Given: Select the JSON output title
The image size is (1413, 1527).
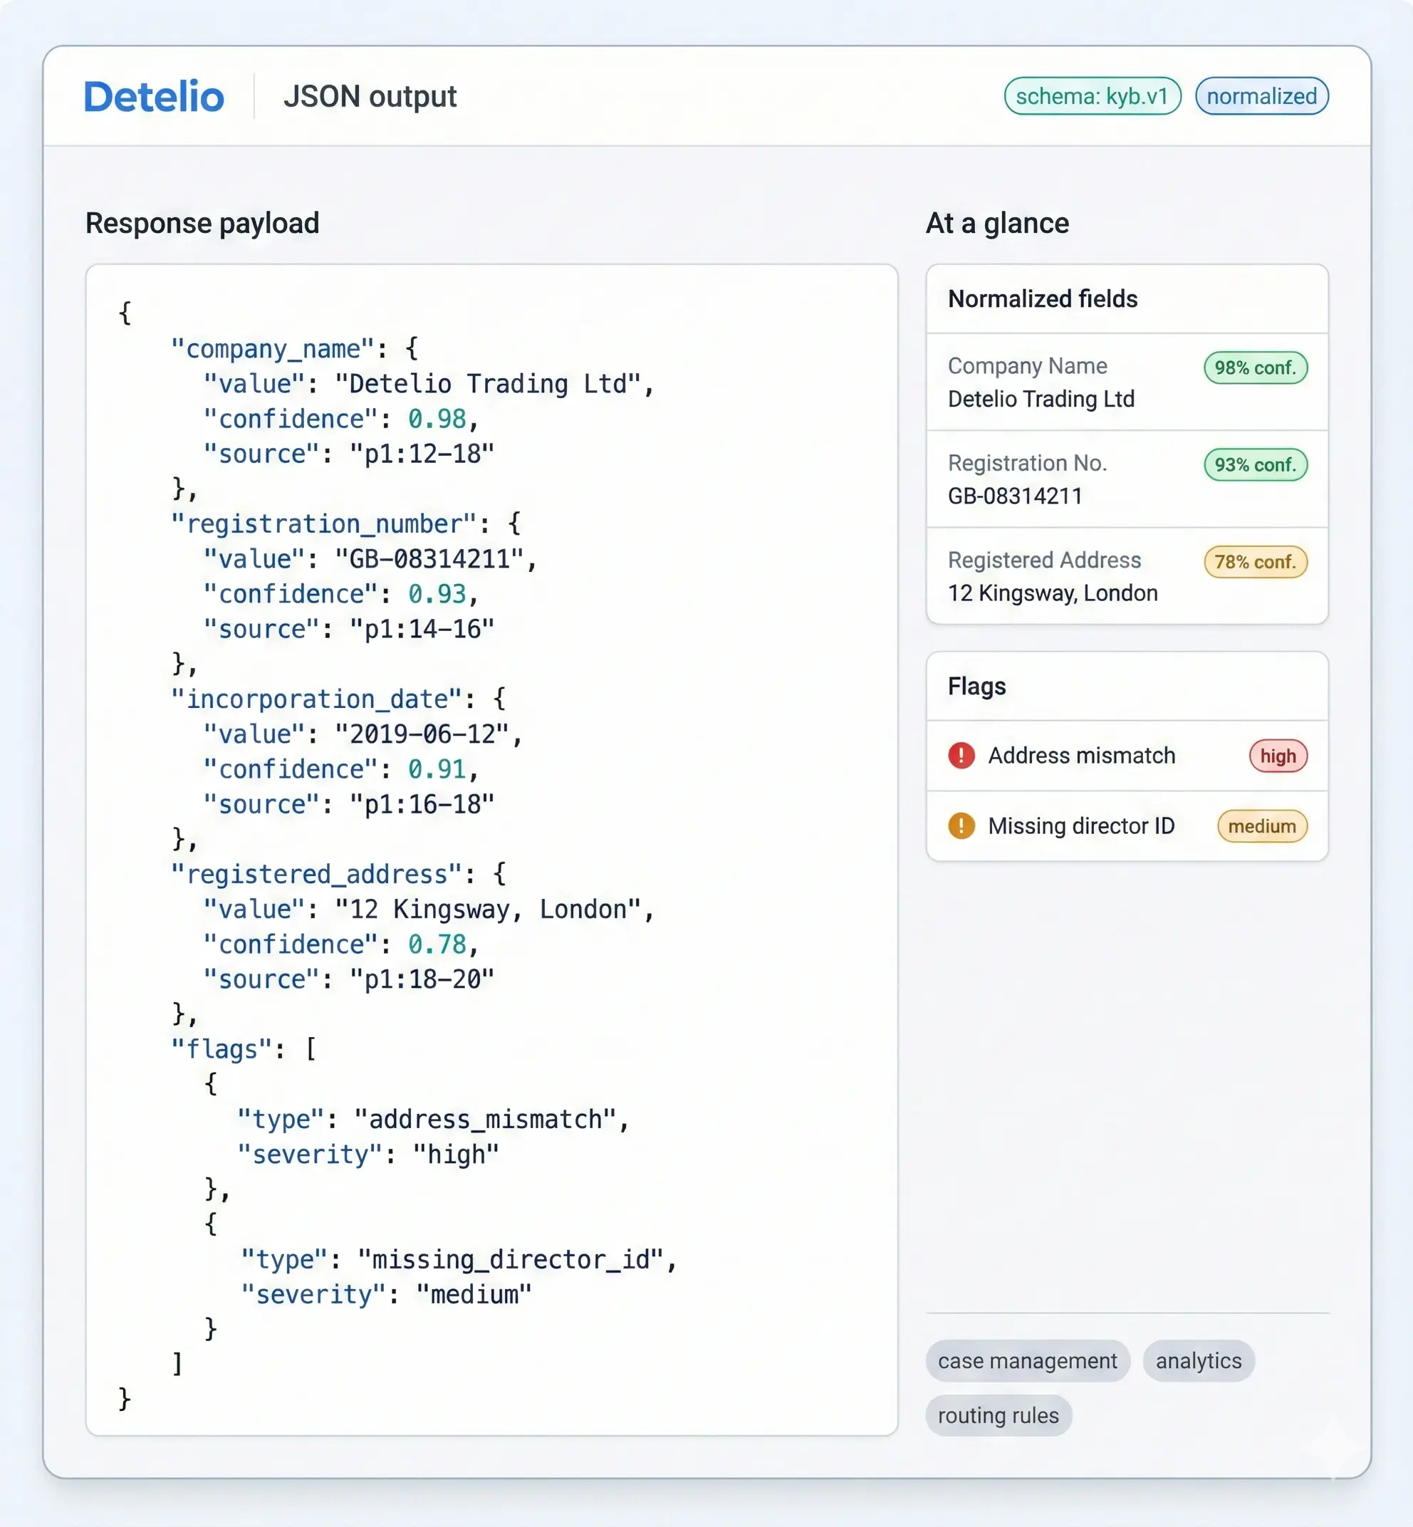Looking at the screenshot, I should pos(370,97).
